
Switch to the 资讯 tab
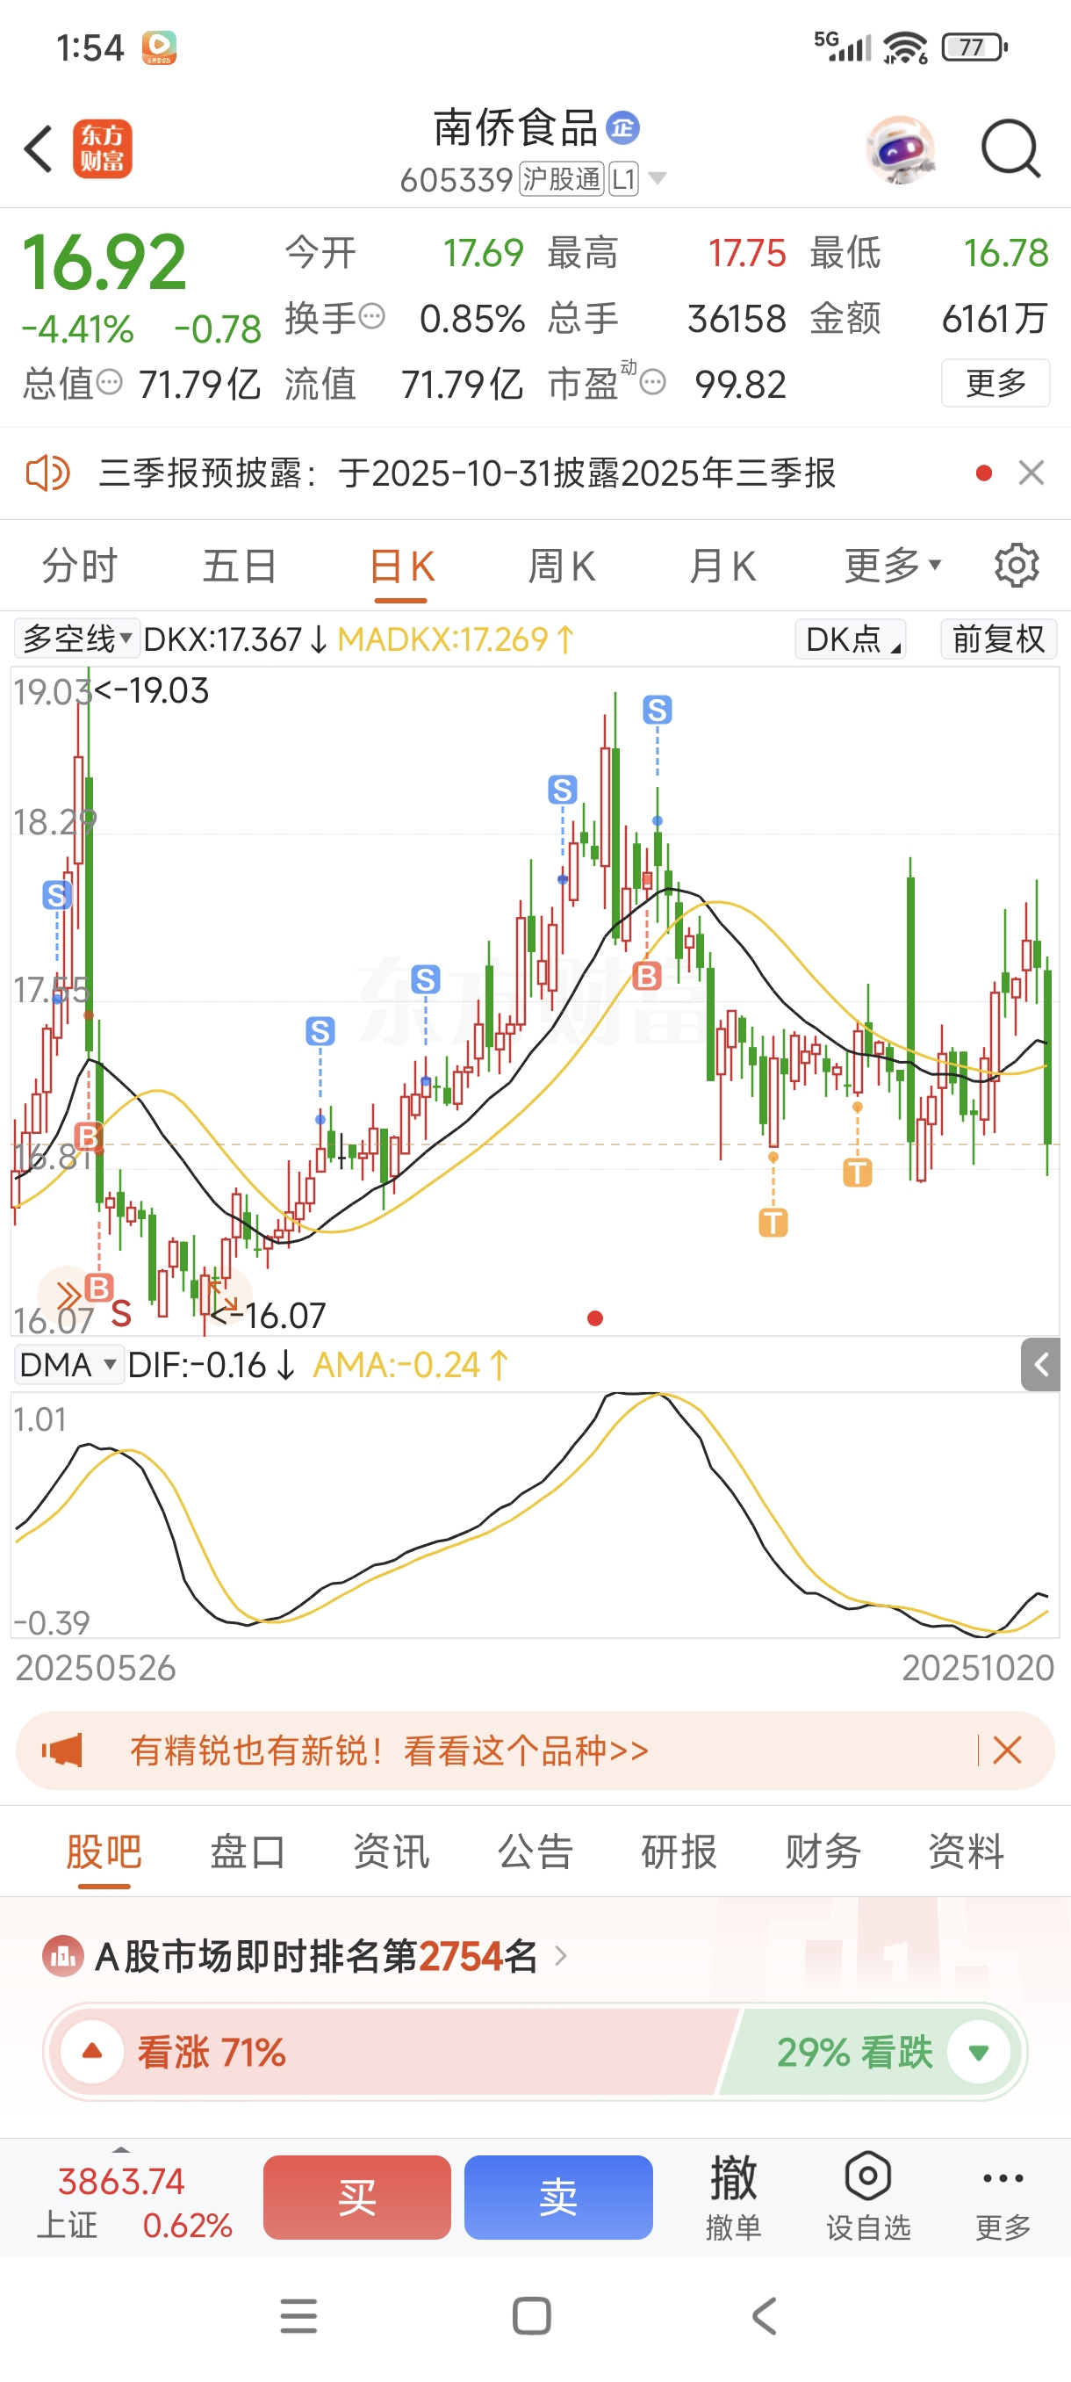[x=391, y=1852]
